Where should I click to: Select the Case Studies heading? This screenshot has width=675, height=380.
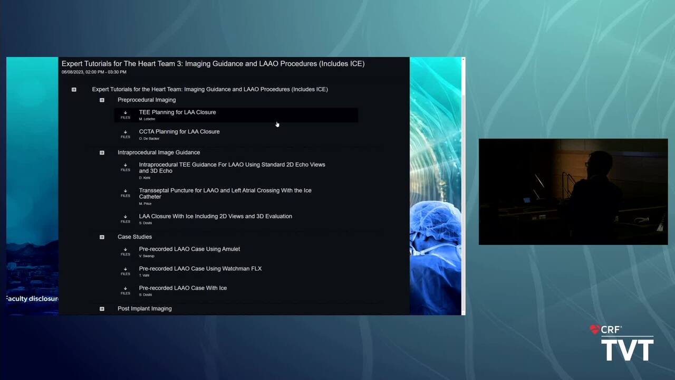pyautogui.click(x=134, y=237)
